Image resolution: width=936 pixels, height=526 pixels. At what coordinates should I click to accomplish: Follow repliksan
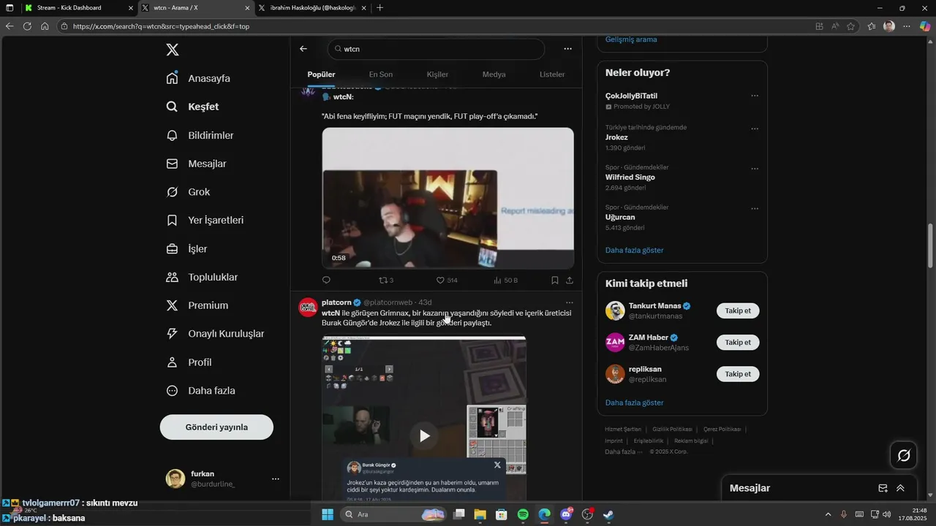(x=738, y=373)
